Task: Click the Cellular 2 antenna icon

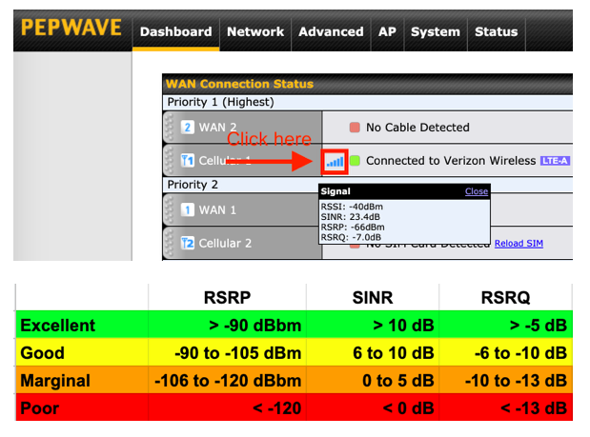Action: tap(188, 243)
